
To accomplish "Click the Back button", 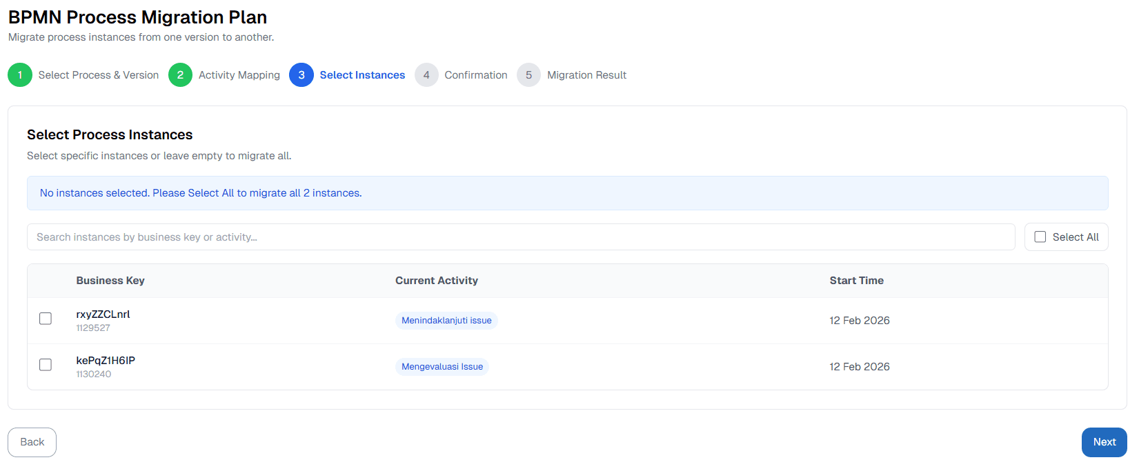I will pyautogui.click(x=32, y=442).
